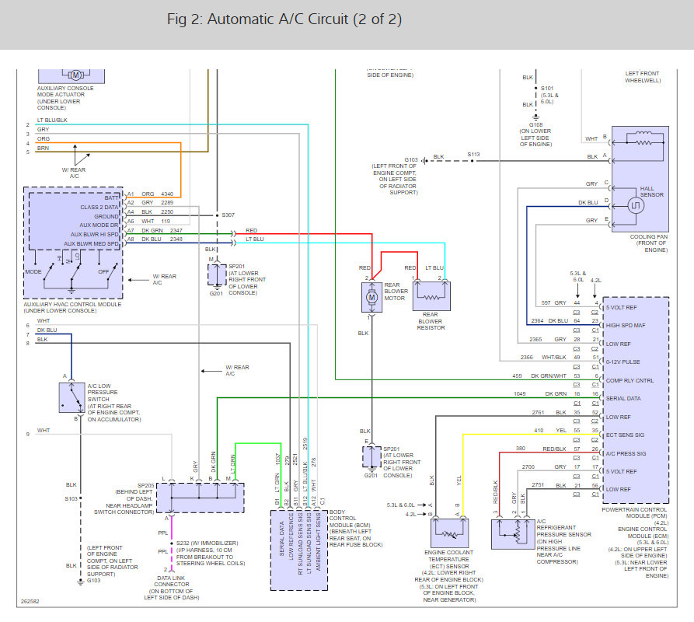The height and width of the screenshot is (622, 694).
Task: Click the AUX MODE DR terminal label
Action: click(x=99, y=225)
